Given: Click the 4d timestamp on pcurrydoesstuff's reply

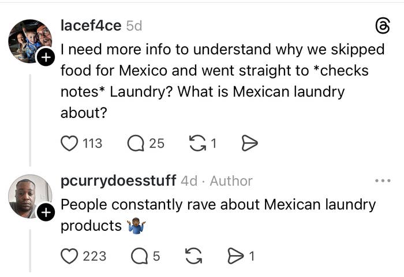Looking at the screenshot, I should click(x=189, y=181).
